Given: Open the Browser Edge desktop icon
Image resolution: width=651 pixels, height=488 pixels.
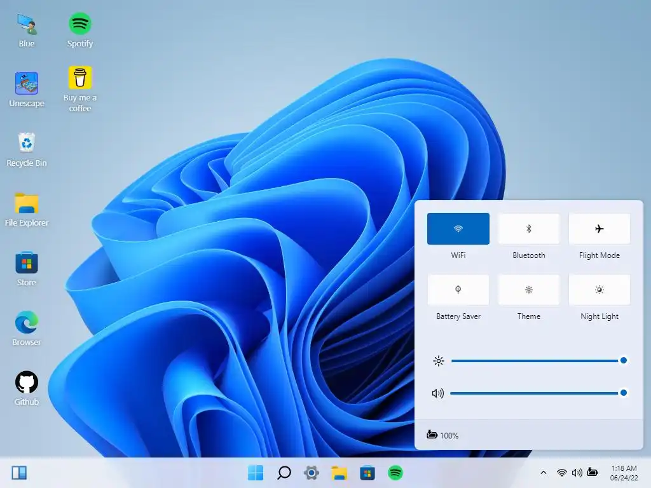Looking at the screenshot, I should [27, 329].
